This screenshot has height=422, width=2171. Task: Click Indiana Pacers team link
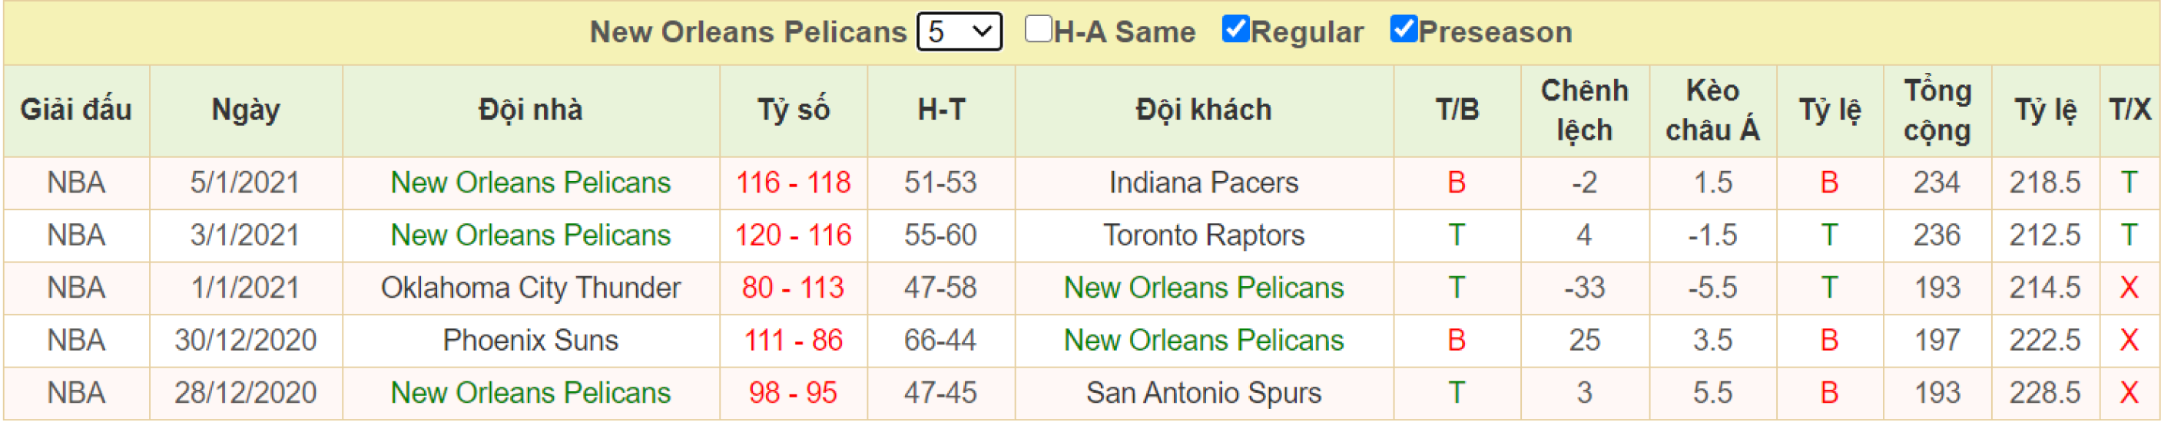(1205, 183)
